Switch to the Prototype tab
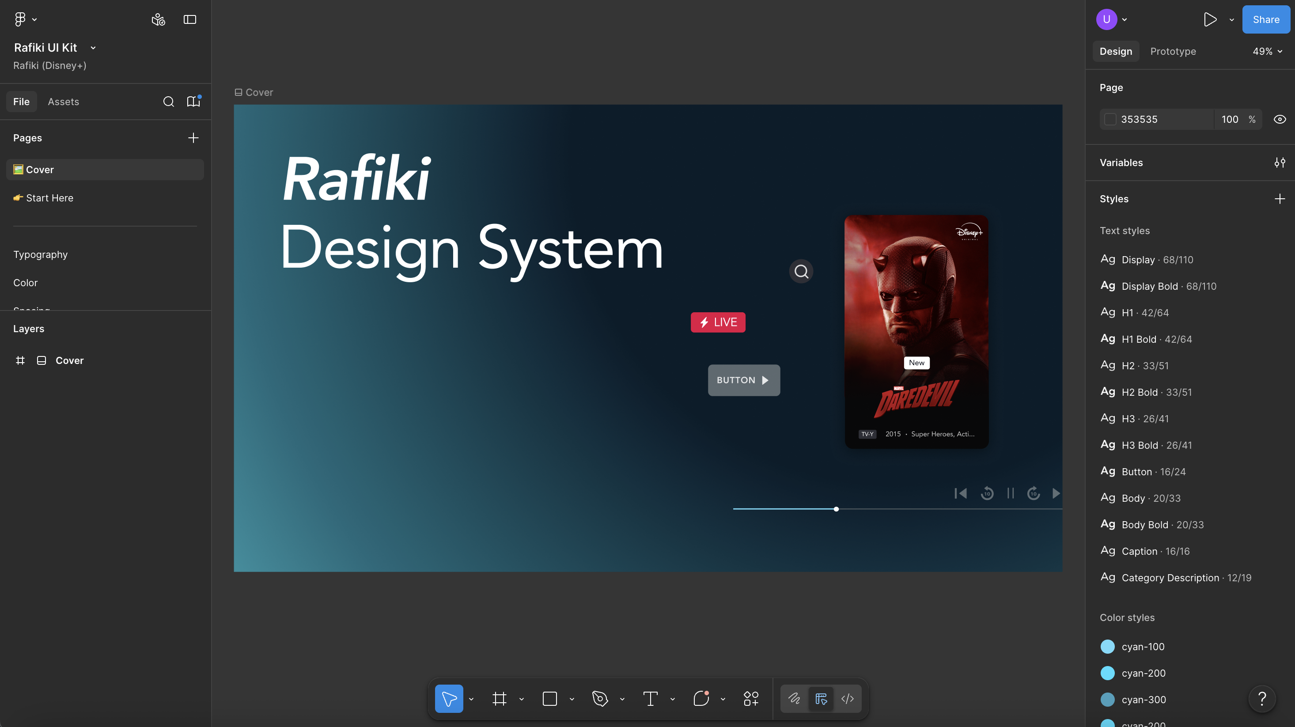The image size is (1295, 727). [x=1173, y=51]
